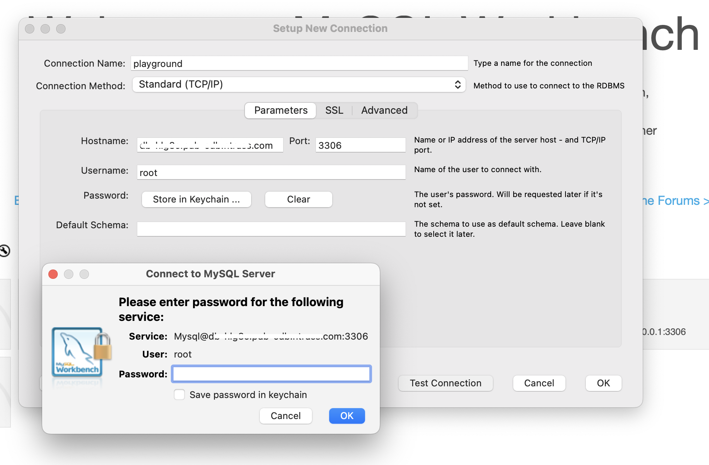
Task: Click Store in Keychain button
Action: click(x=197, y=199)
